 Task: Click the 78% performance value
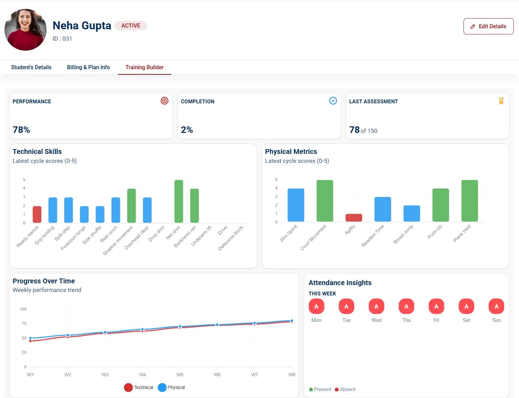pos(21,130)
